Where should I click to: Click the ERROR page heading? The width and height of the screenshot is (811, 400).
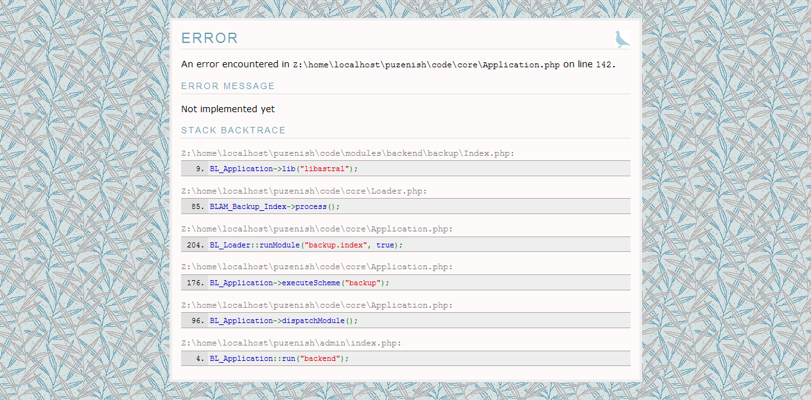click(x=209, y=38)
